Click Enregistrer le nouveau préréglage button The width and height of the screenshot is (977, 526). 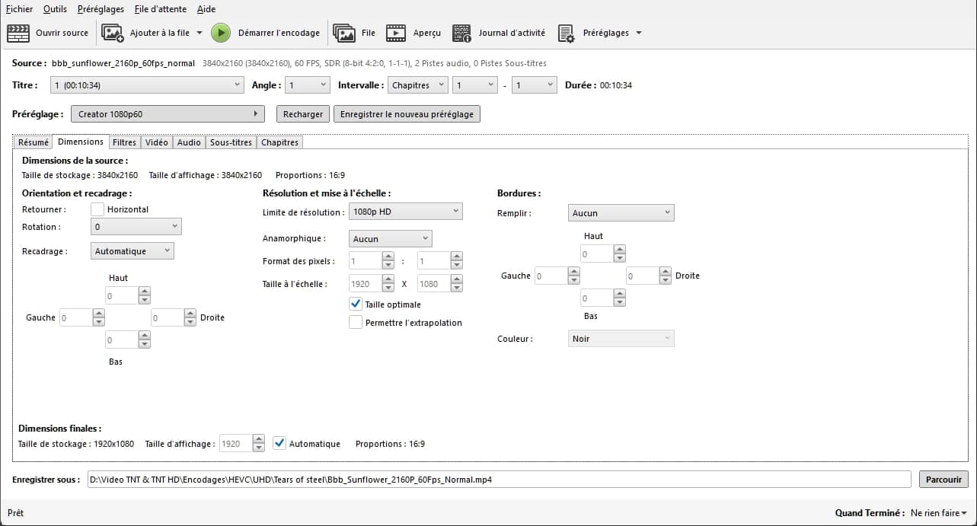click(x=407, y=114)
